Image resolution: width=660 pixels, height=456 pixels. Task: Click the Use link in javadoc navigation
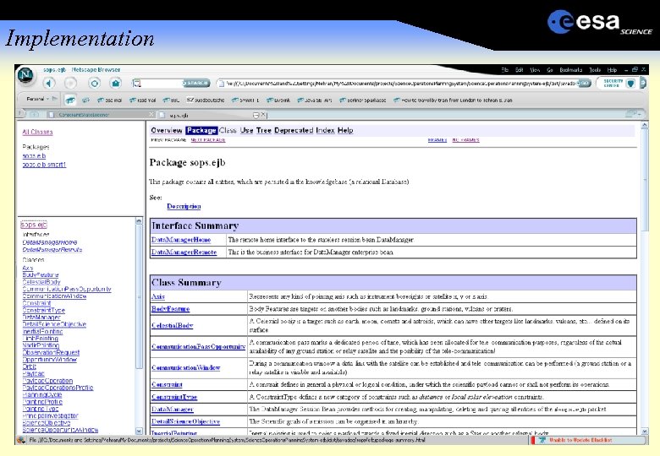[247, 131]
